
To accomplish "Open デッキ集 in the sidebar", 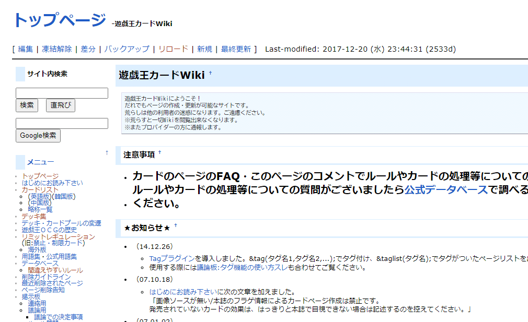I will point(34,217).
